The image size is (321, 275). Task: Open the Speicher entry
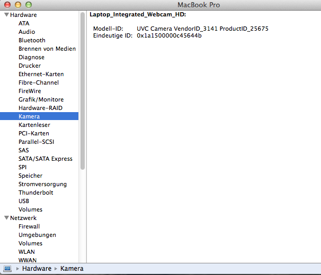pos(30,176)
